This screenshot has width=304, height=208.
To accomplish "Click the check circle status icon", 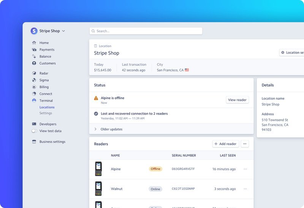I will [96, 114].
